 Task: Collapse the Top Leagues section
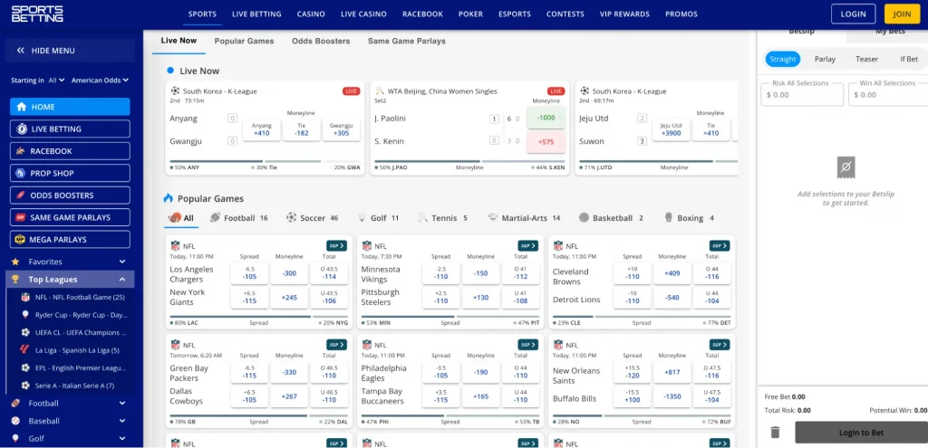(x=121, y=280)
